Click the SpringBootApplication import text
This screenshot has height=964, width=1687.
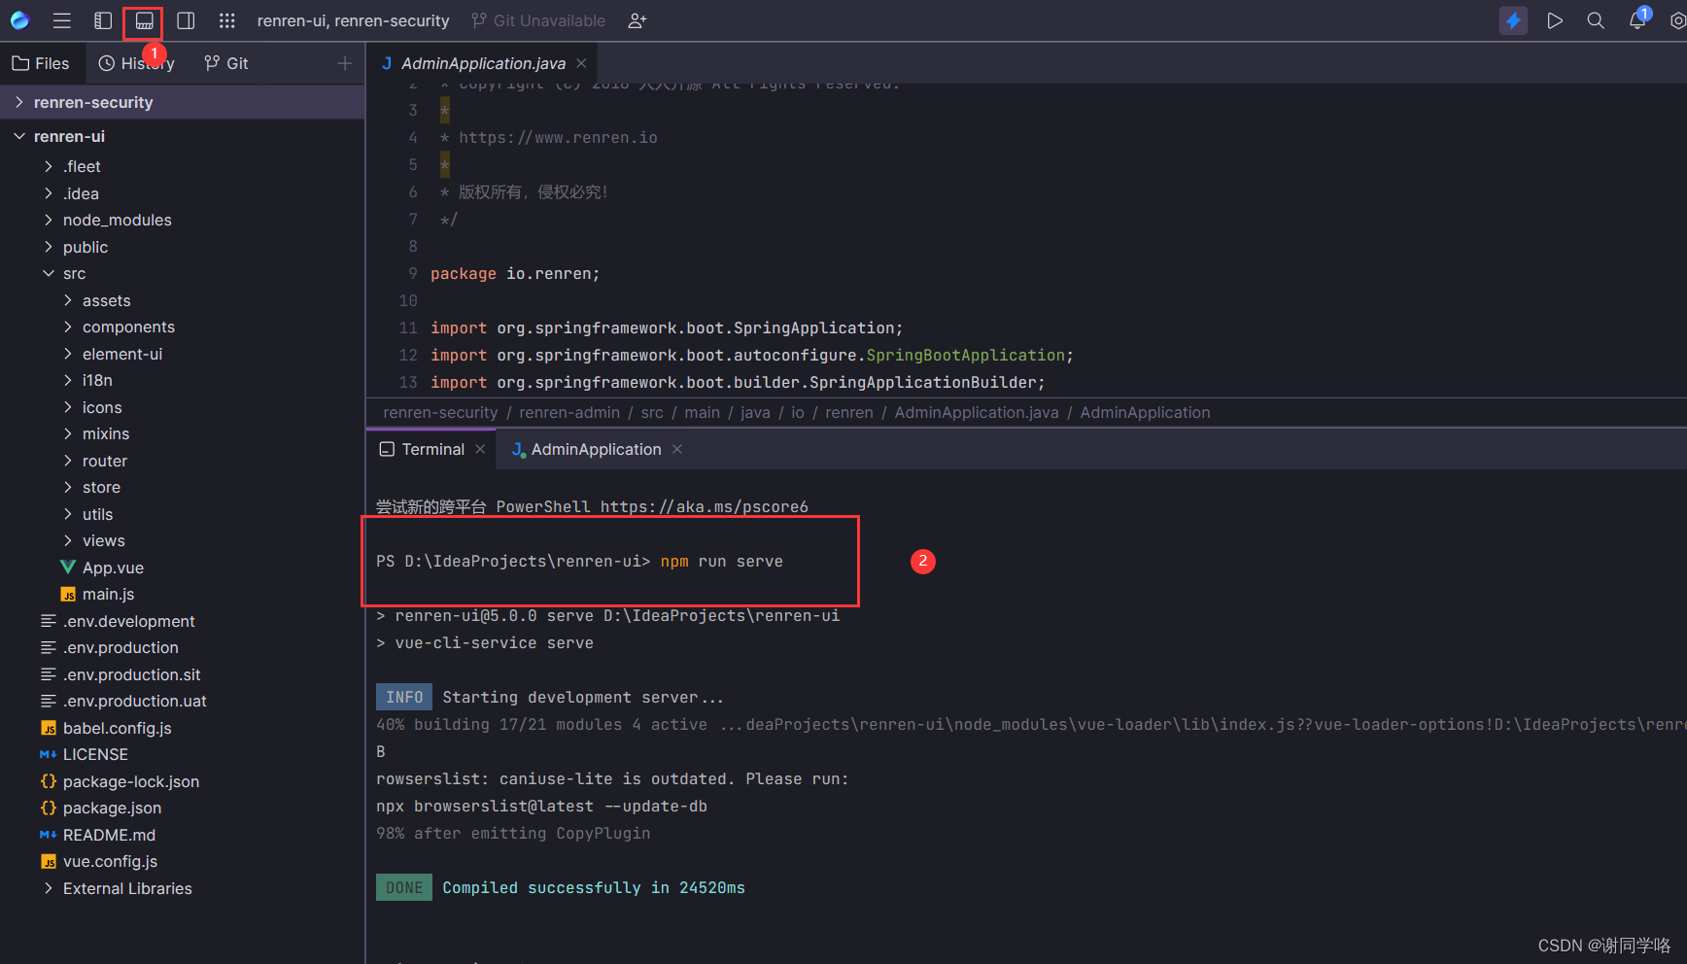(x=965, y=356)
